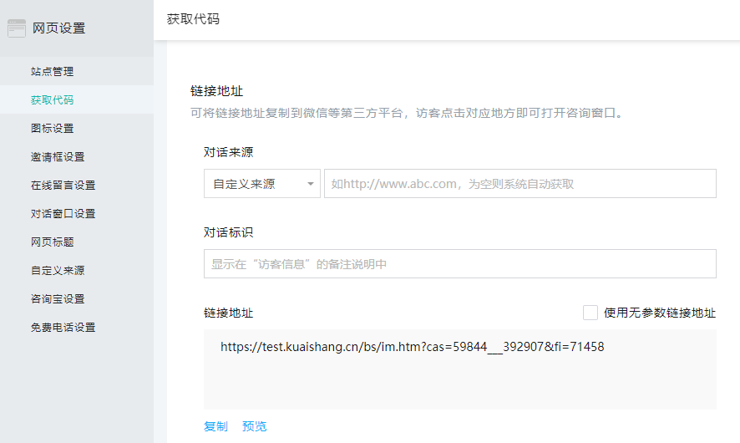
Task: Click the dropdown arrow for 对话来源
Action: pyautogui.click(x=311, y=184)
